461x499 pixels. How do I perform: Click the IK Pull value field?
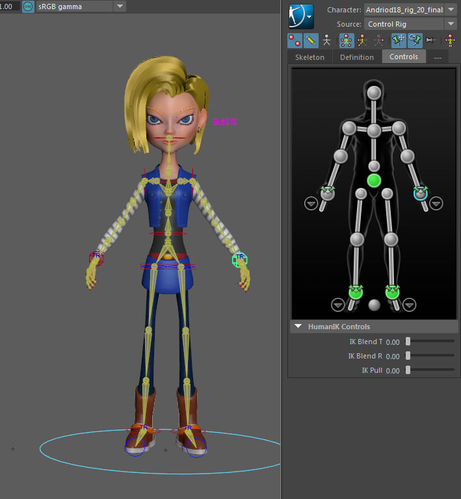tap(393, 371)
